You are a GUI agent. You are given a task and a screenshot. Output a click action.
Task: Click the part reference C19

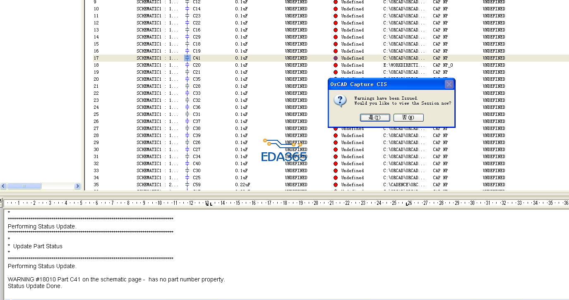(197, 51)
